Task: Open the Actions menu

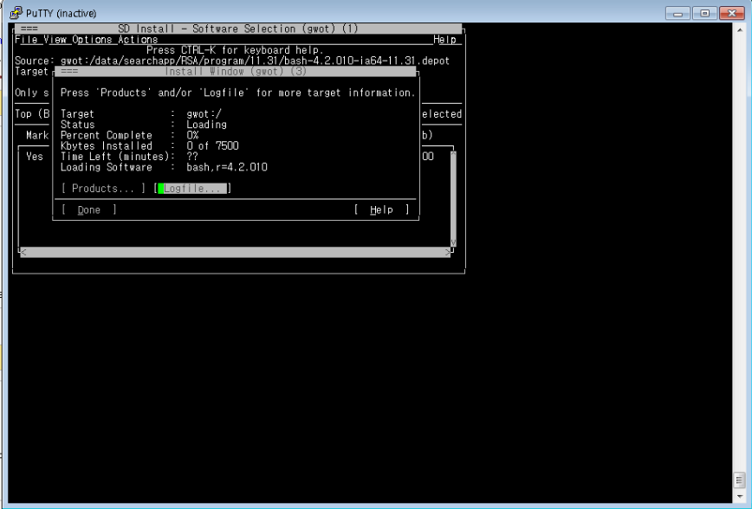Action: [138, 40]
